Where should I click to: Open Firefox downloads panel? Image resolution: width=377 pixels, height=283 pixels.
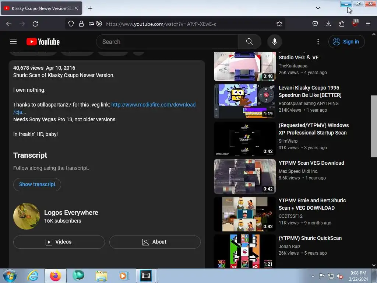coord(328,24)
